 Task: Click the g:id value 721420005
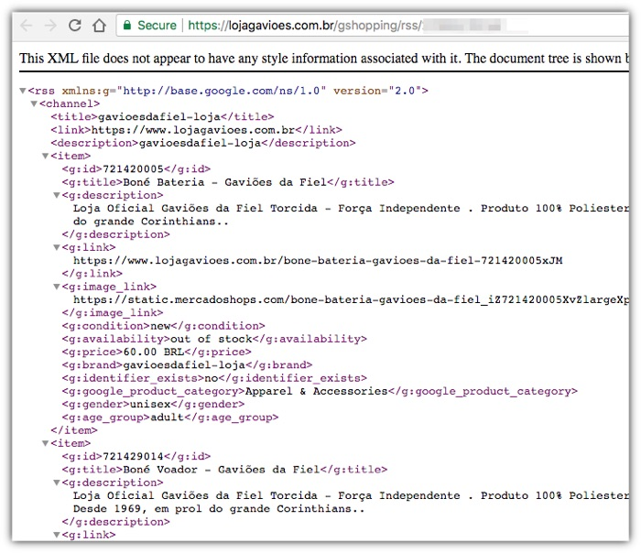[x=133, y=169]
